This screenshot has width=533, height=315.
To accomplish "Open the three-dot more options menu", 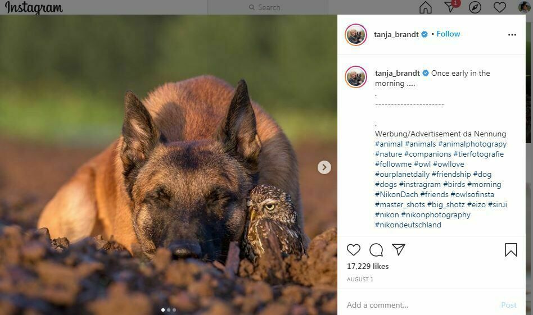I will point(512,35).
